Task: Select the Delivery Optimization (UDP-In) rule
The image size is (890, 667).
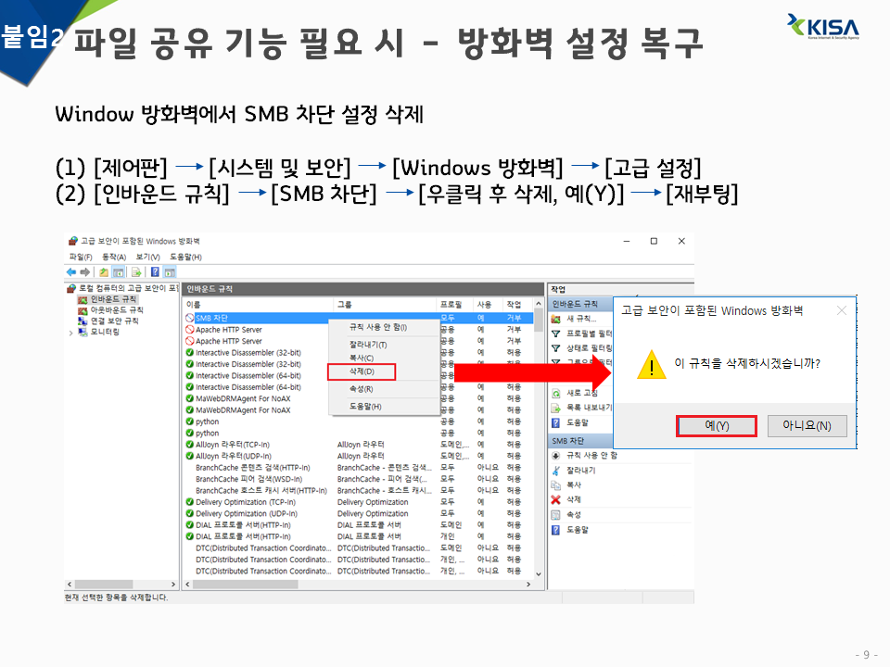Action: click(358, 514)
